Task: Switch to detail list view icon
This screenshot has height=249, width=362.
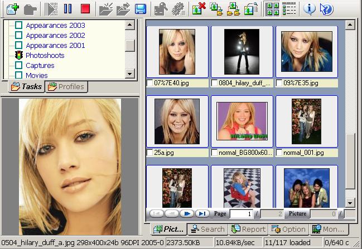Action: click(x=289, y=8)
